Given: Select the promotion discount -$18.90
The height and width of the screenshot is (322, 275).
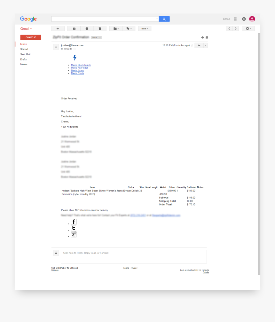Looking at the screenshot, I should coord(163,194).
